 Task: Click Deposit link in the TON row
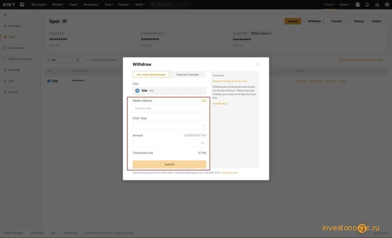301,81
